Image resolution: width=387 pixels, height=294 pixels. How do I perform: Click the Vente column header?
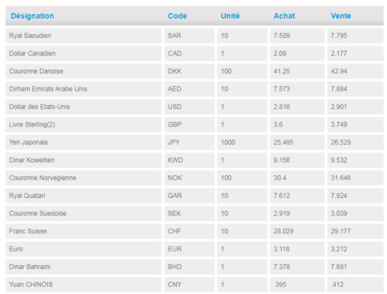[341, 16]
